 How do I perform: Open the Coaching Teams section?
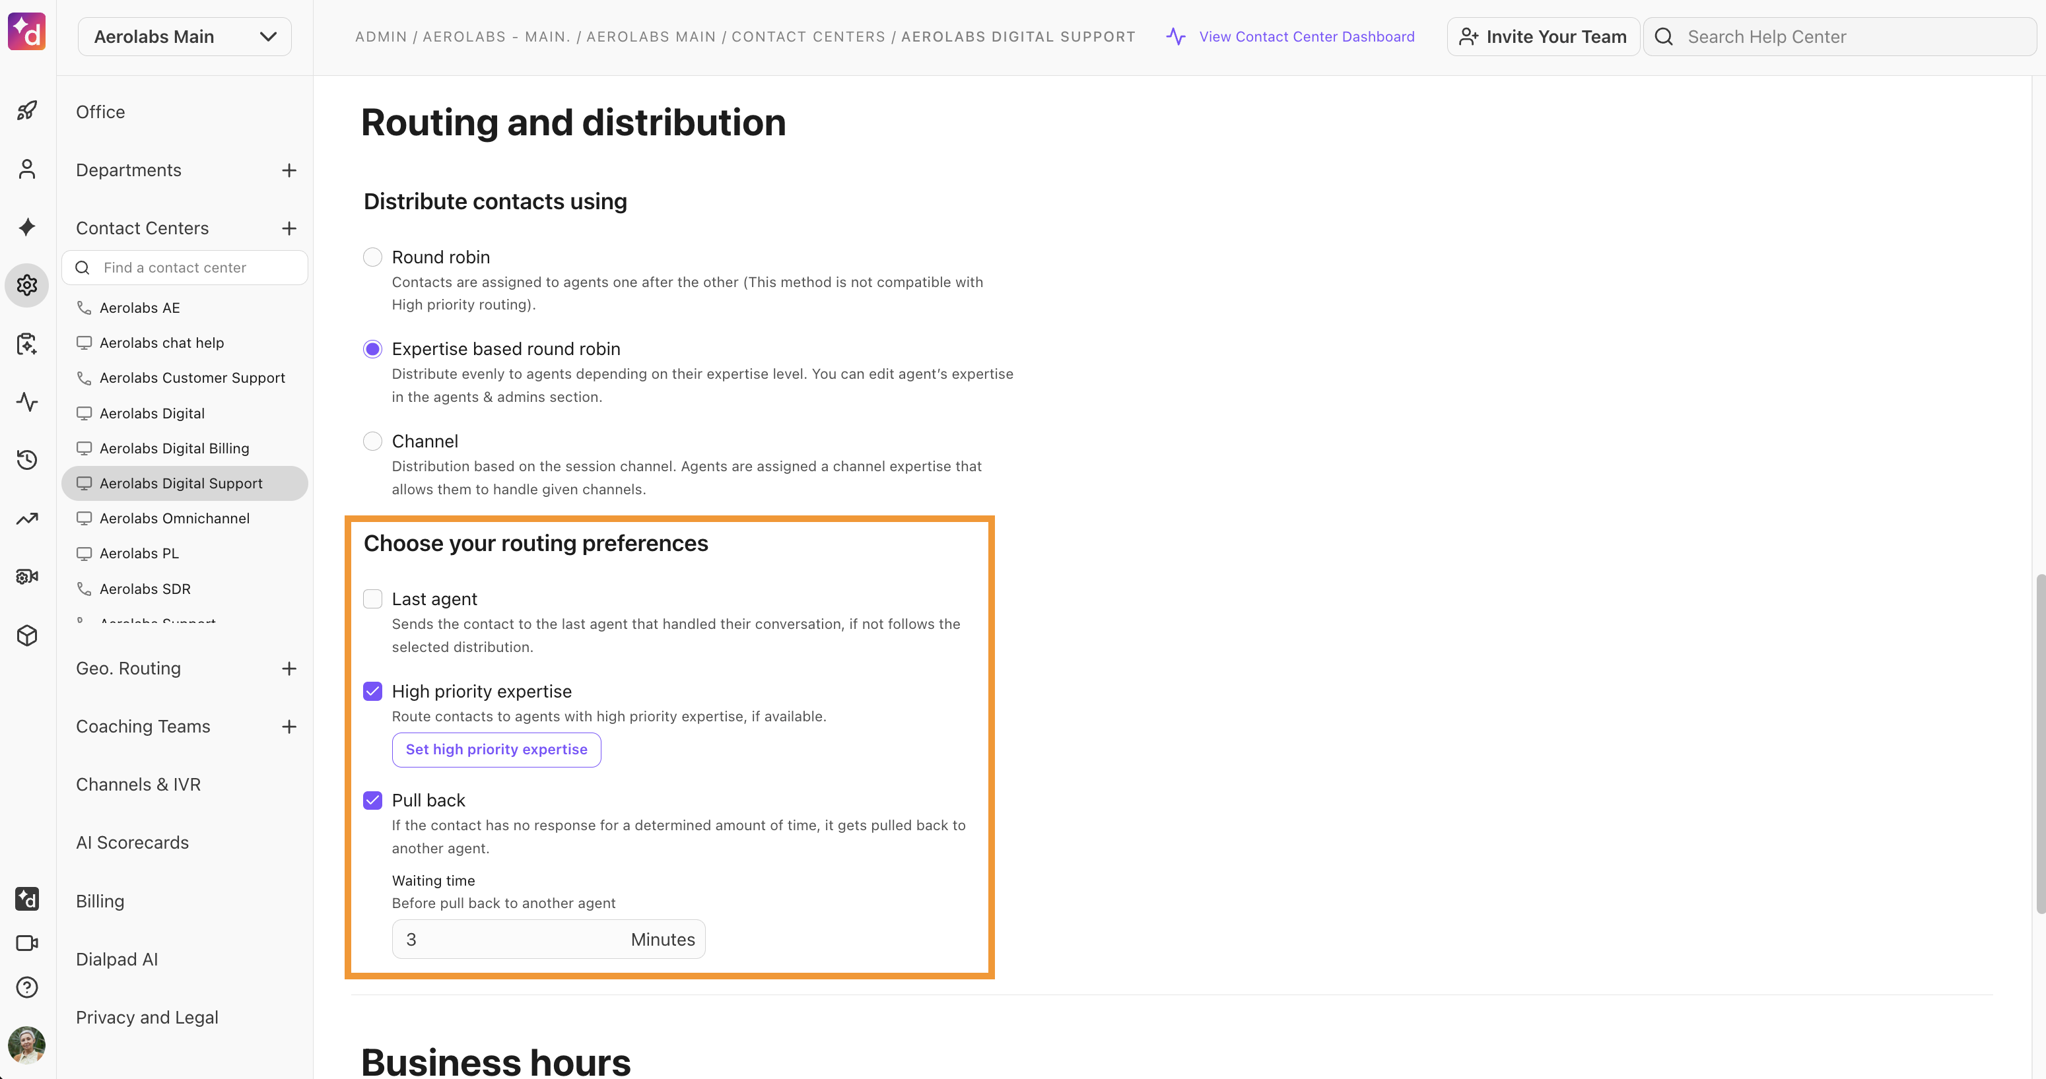143,727
